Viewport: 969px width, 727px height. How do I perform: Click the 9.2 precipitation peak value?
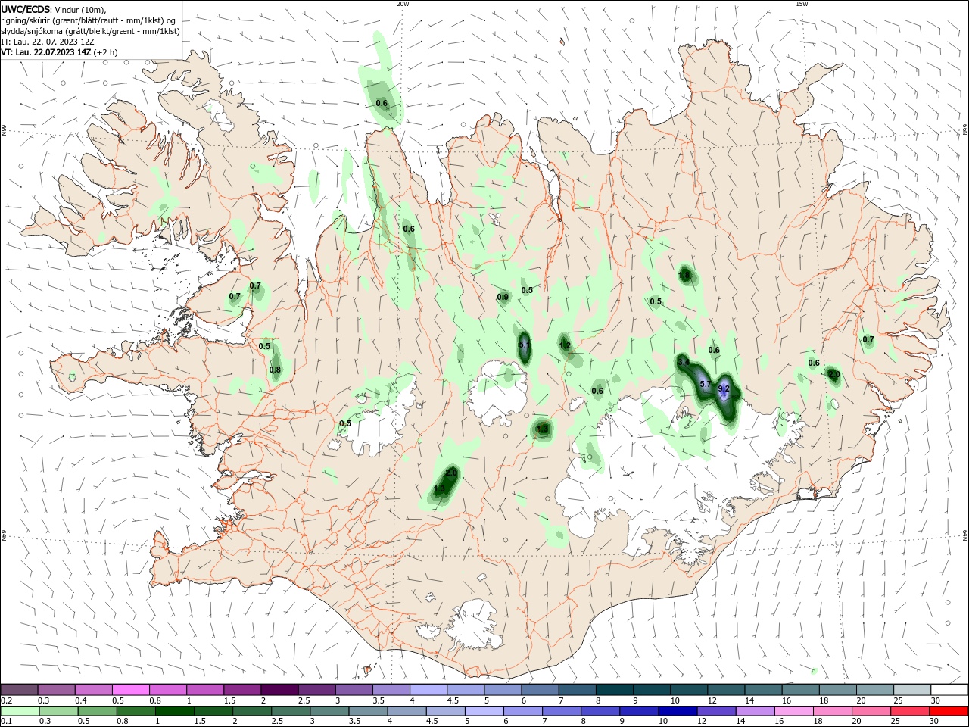723,388
